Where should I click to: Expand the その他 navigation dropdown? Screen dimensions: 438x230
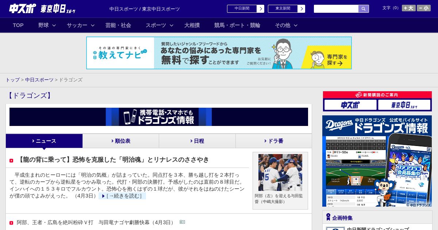286,25
